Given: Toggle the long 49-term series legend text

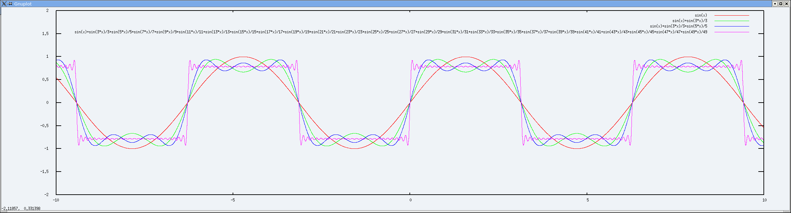Looking at the screenshot, I should pyautogui.click(x=391, y=32).
